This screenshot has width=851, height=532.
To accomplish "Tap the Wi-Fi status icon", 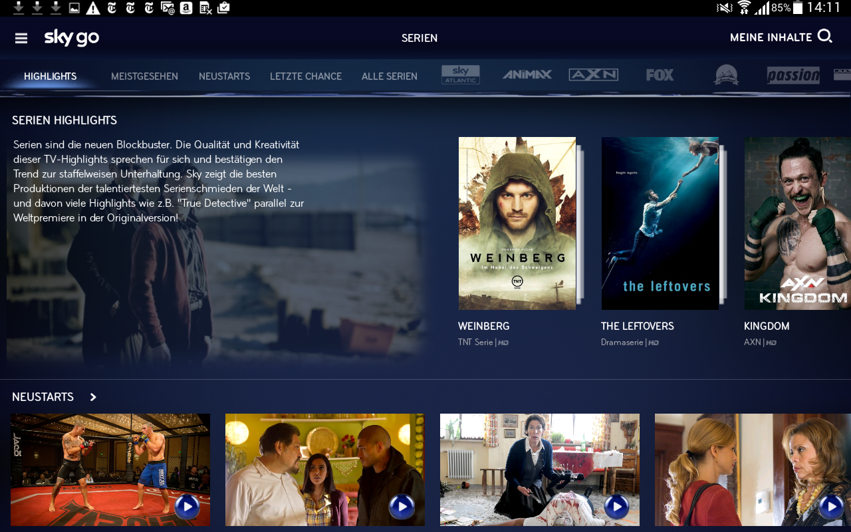I will tap(744, 8).
